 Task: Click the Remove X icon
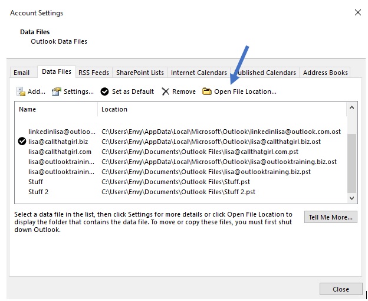point(166,91)
